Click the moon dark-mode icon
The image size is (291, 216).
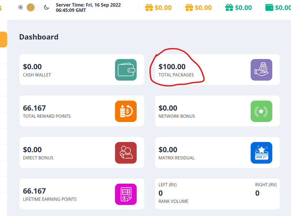pos(46,7)
